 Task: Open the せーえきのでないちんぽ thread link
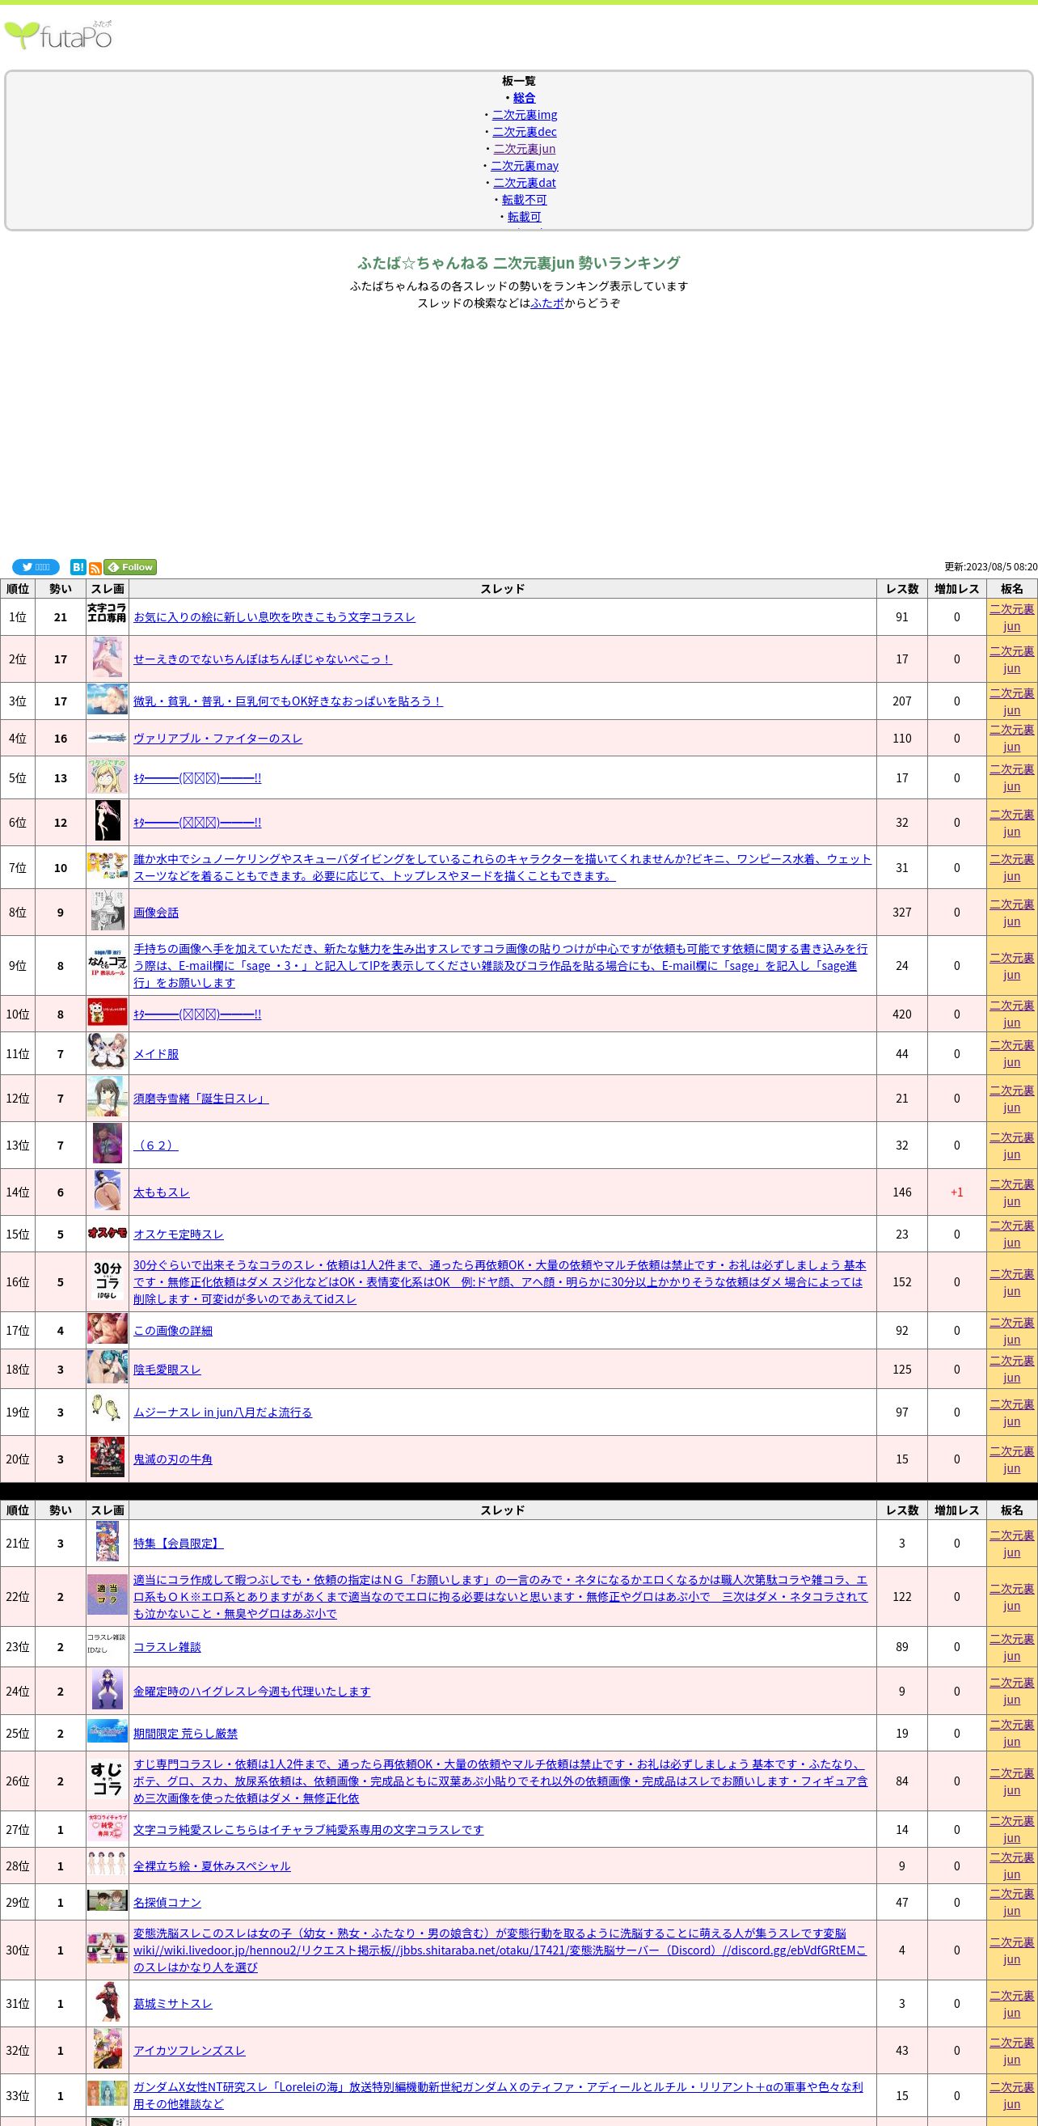(x=263, y=659)
